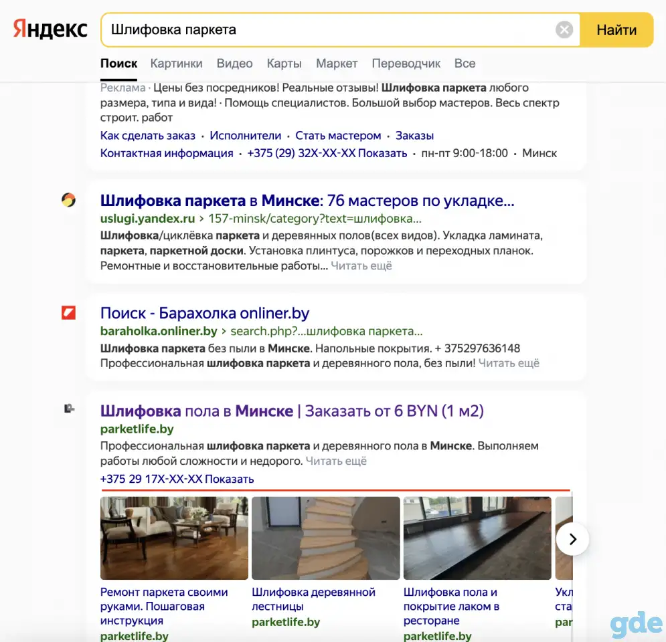Open the Исполнители ad sitelink
This screenshot has width=666, height=642.
246,136
